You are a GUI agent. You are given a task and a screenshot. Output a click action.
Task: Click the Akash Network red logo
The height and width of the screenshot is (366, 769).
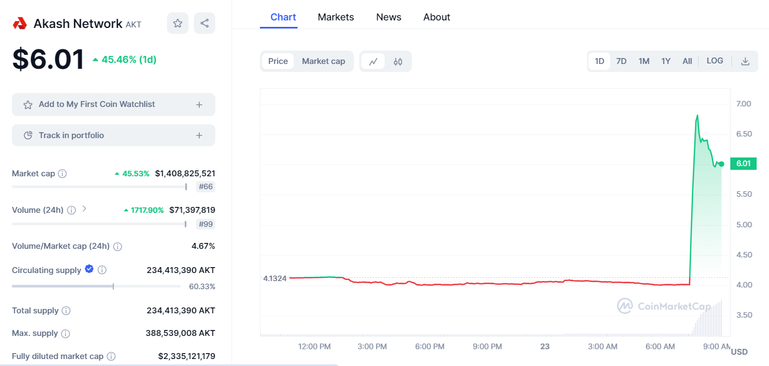click(x=20, y=23)
